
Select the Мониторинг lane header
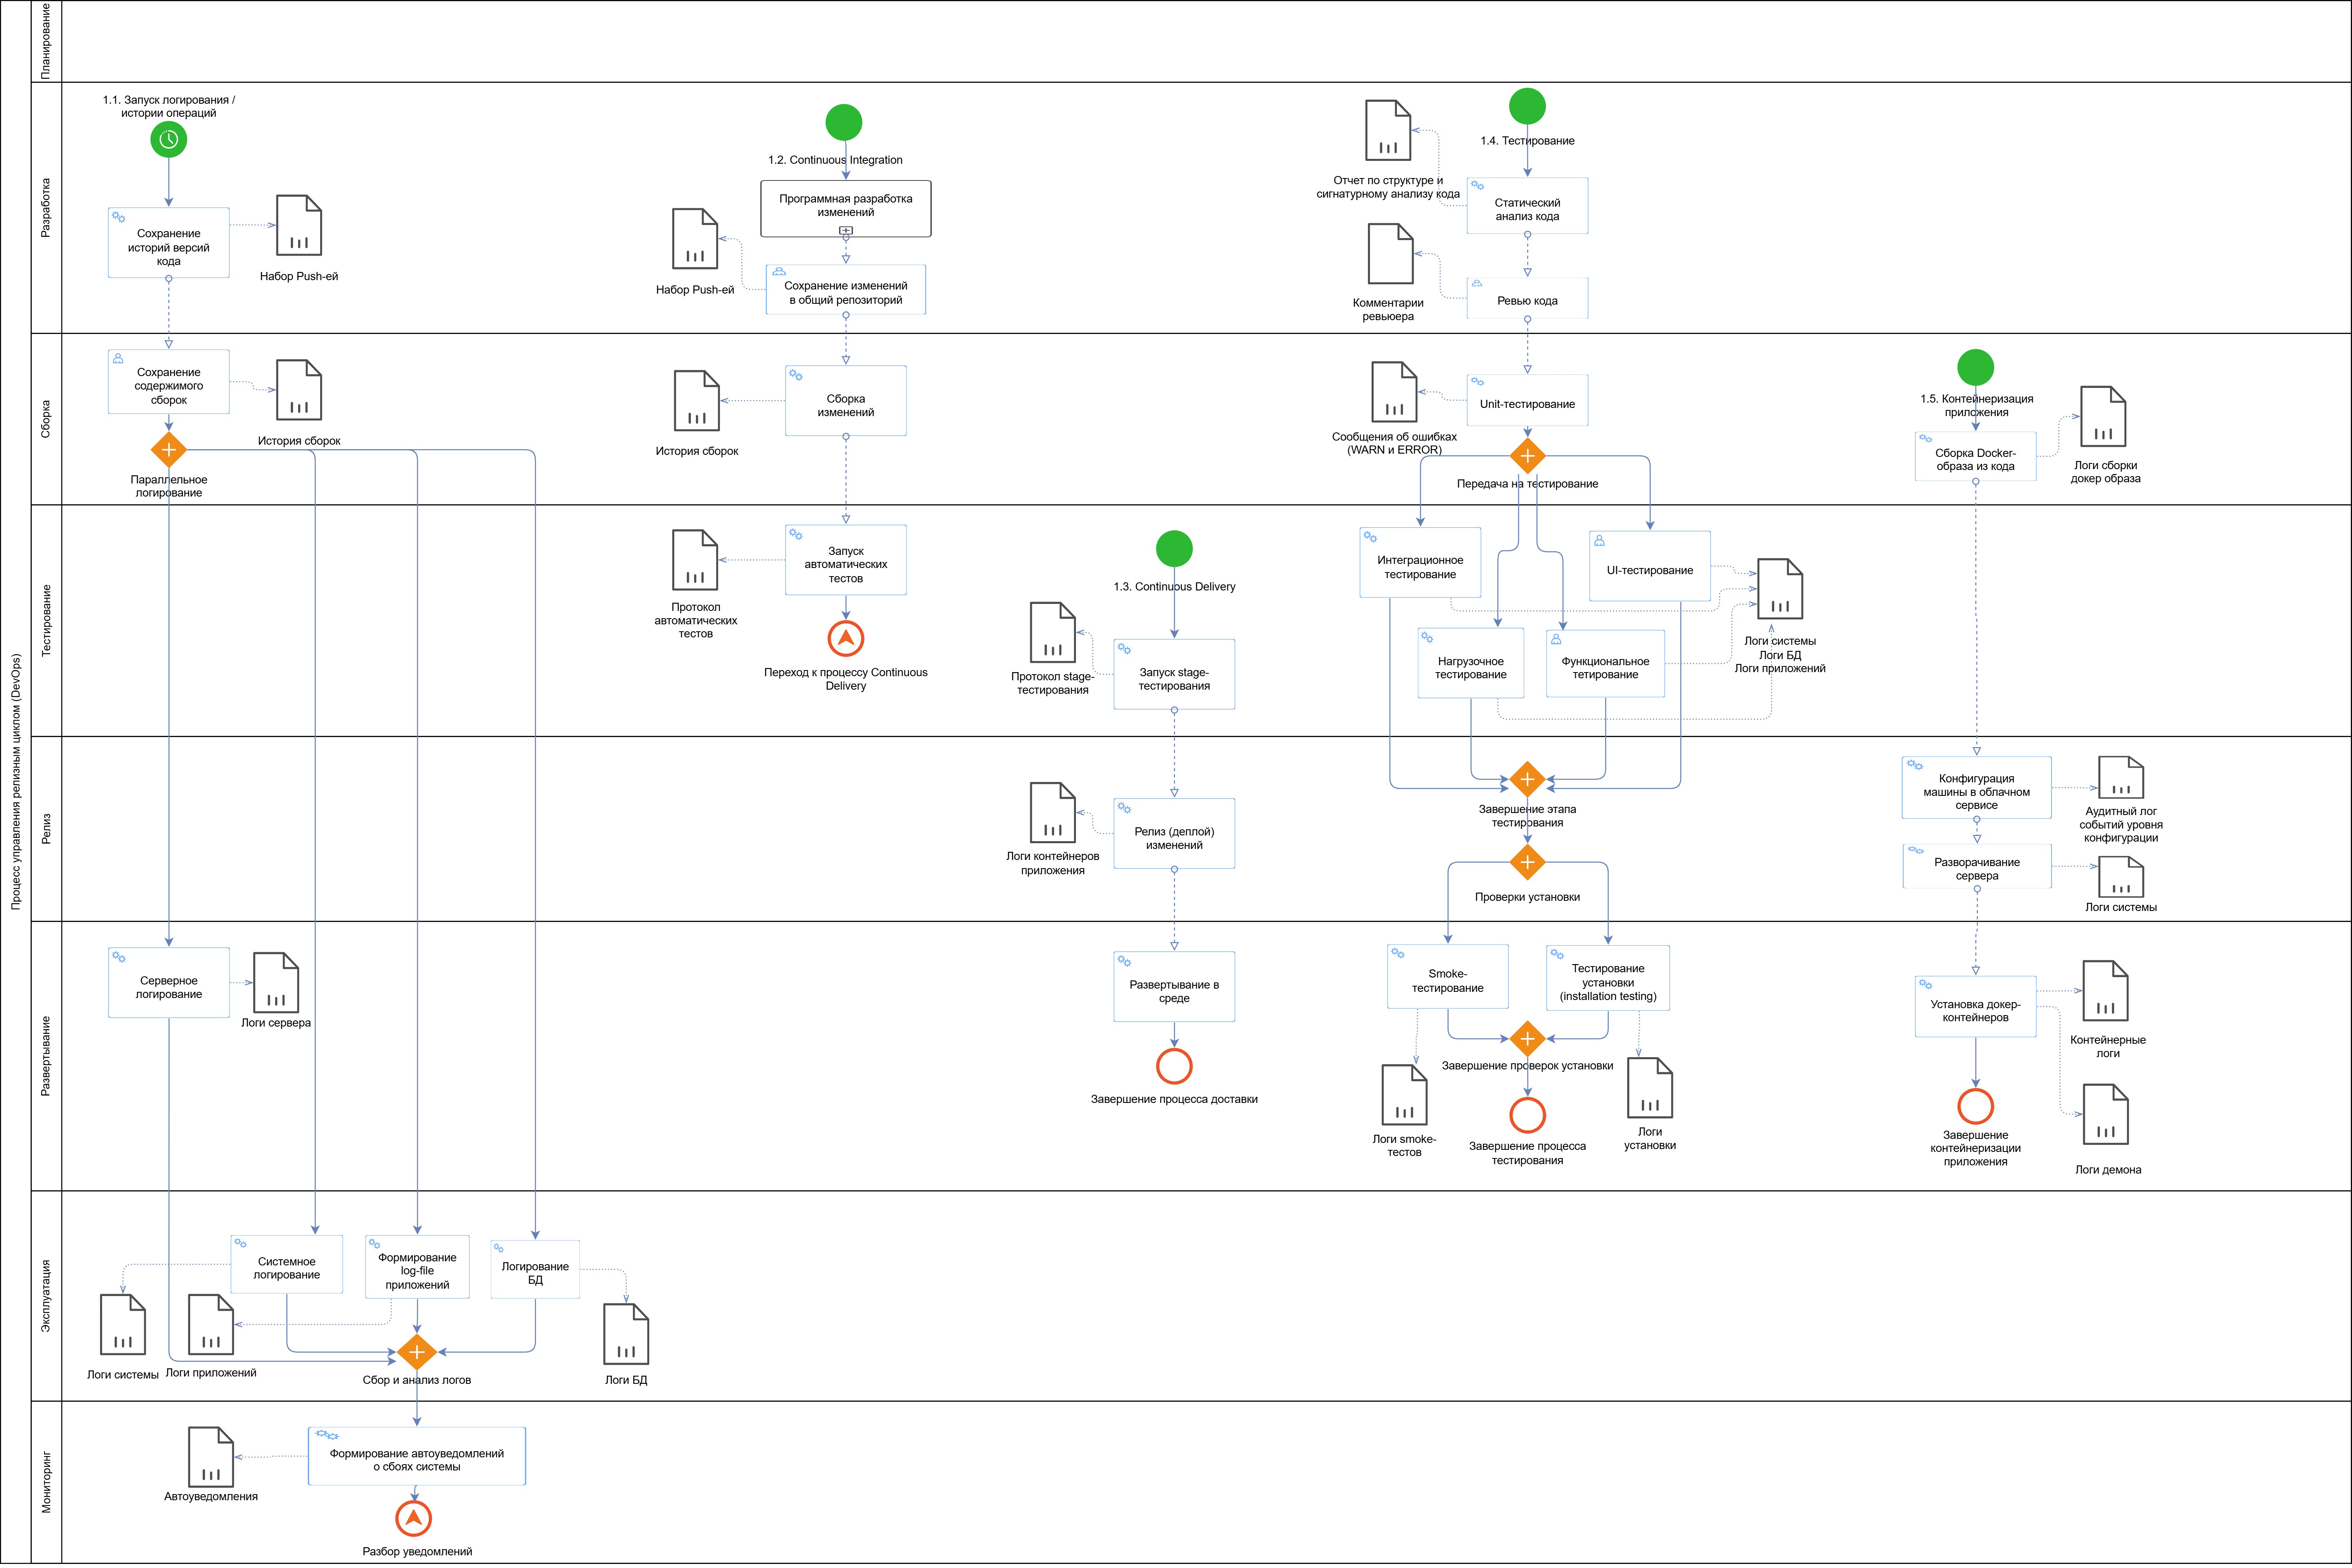coord(46,1482)
